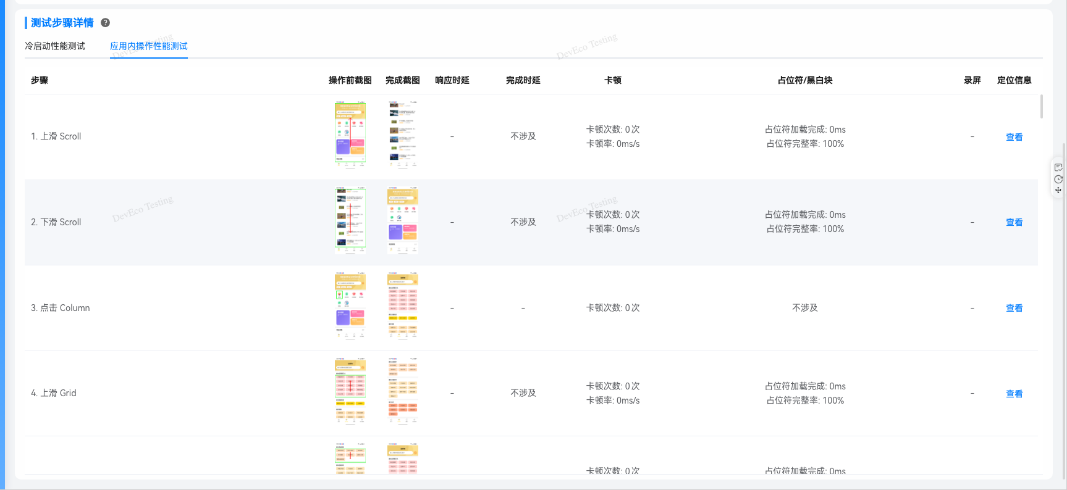This screenshot has height=490, width=1067.
Task: View before-operation screenshot of 上滑 Grid
Action: tap(350, 391)
